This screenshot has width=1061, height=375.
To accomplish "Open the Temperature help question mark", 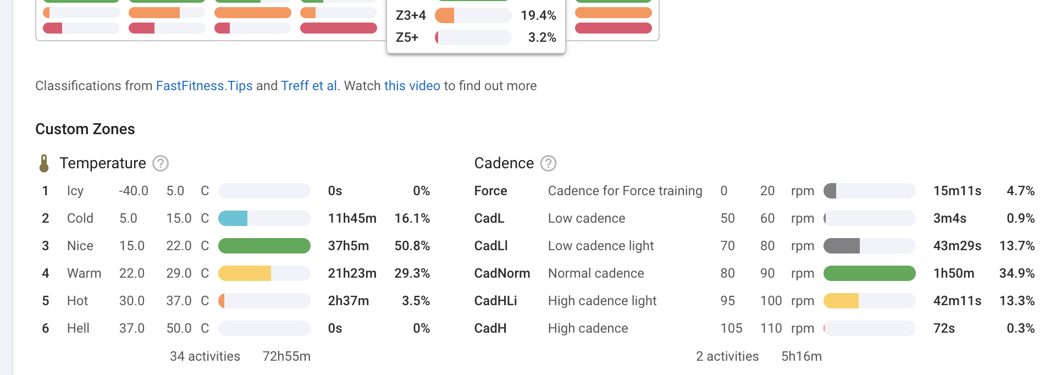I will (161, 163).
